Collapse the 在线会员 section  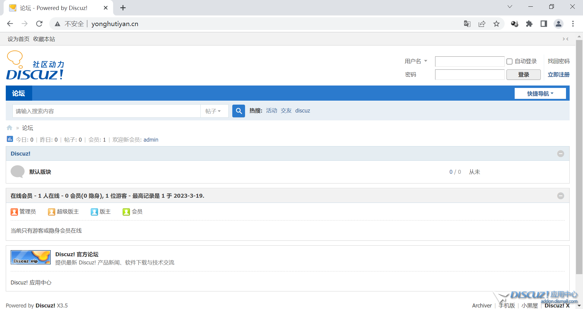tap(561, 196)
